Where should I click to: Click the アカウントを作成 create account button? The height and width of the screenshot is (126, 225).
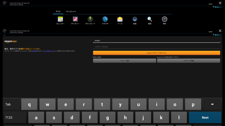[188, 61]
